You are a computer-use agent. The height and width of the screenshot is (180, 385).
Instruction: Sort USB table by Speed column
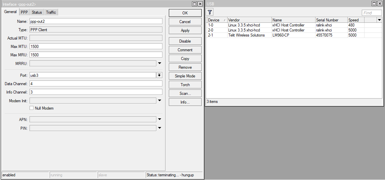coord(356,20)
